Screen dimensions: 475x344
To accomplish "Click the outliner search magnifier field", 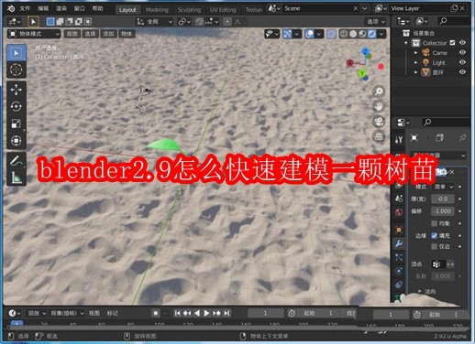I will tap(454, 21).
